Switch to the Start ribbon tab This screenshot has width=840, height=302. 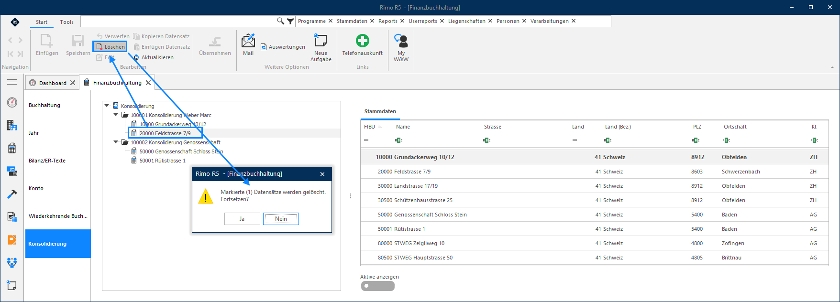coord(42,22)
